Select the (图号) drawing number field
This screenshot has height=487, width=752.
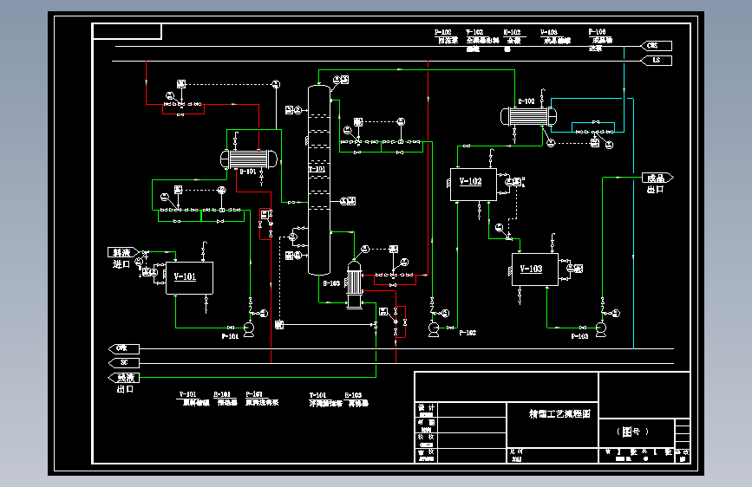pyautogui.click(x=632, y=432)
